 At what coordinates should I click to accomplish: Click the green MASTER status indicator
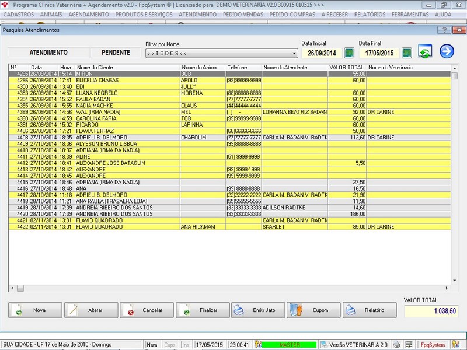pos(289,345)
